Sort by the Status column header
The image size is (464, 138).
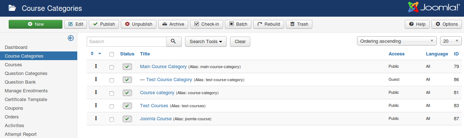point(127,54)
